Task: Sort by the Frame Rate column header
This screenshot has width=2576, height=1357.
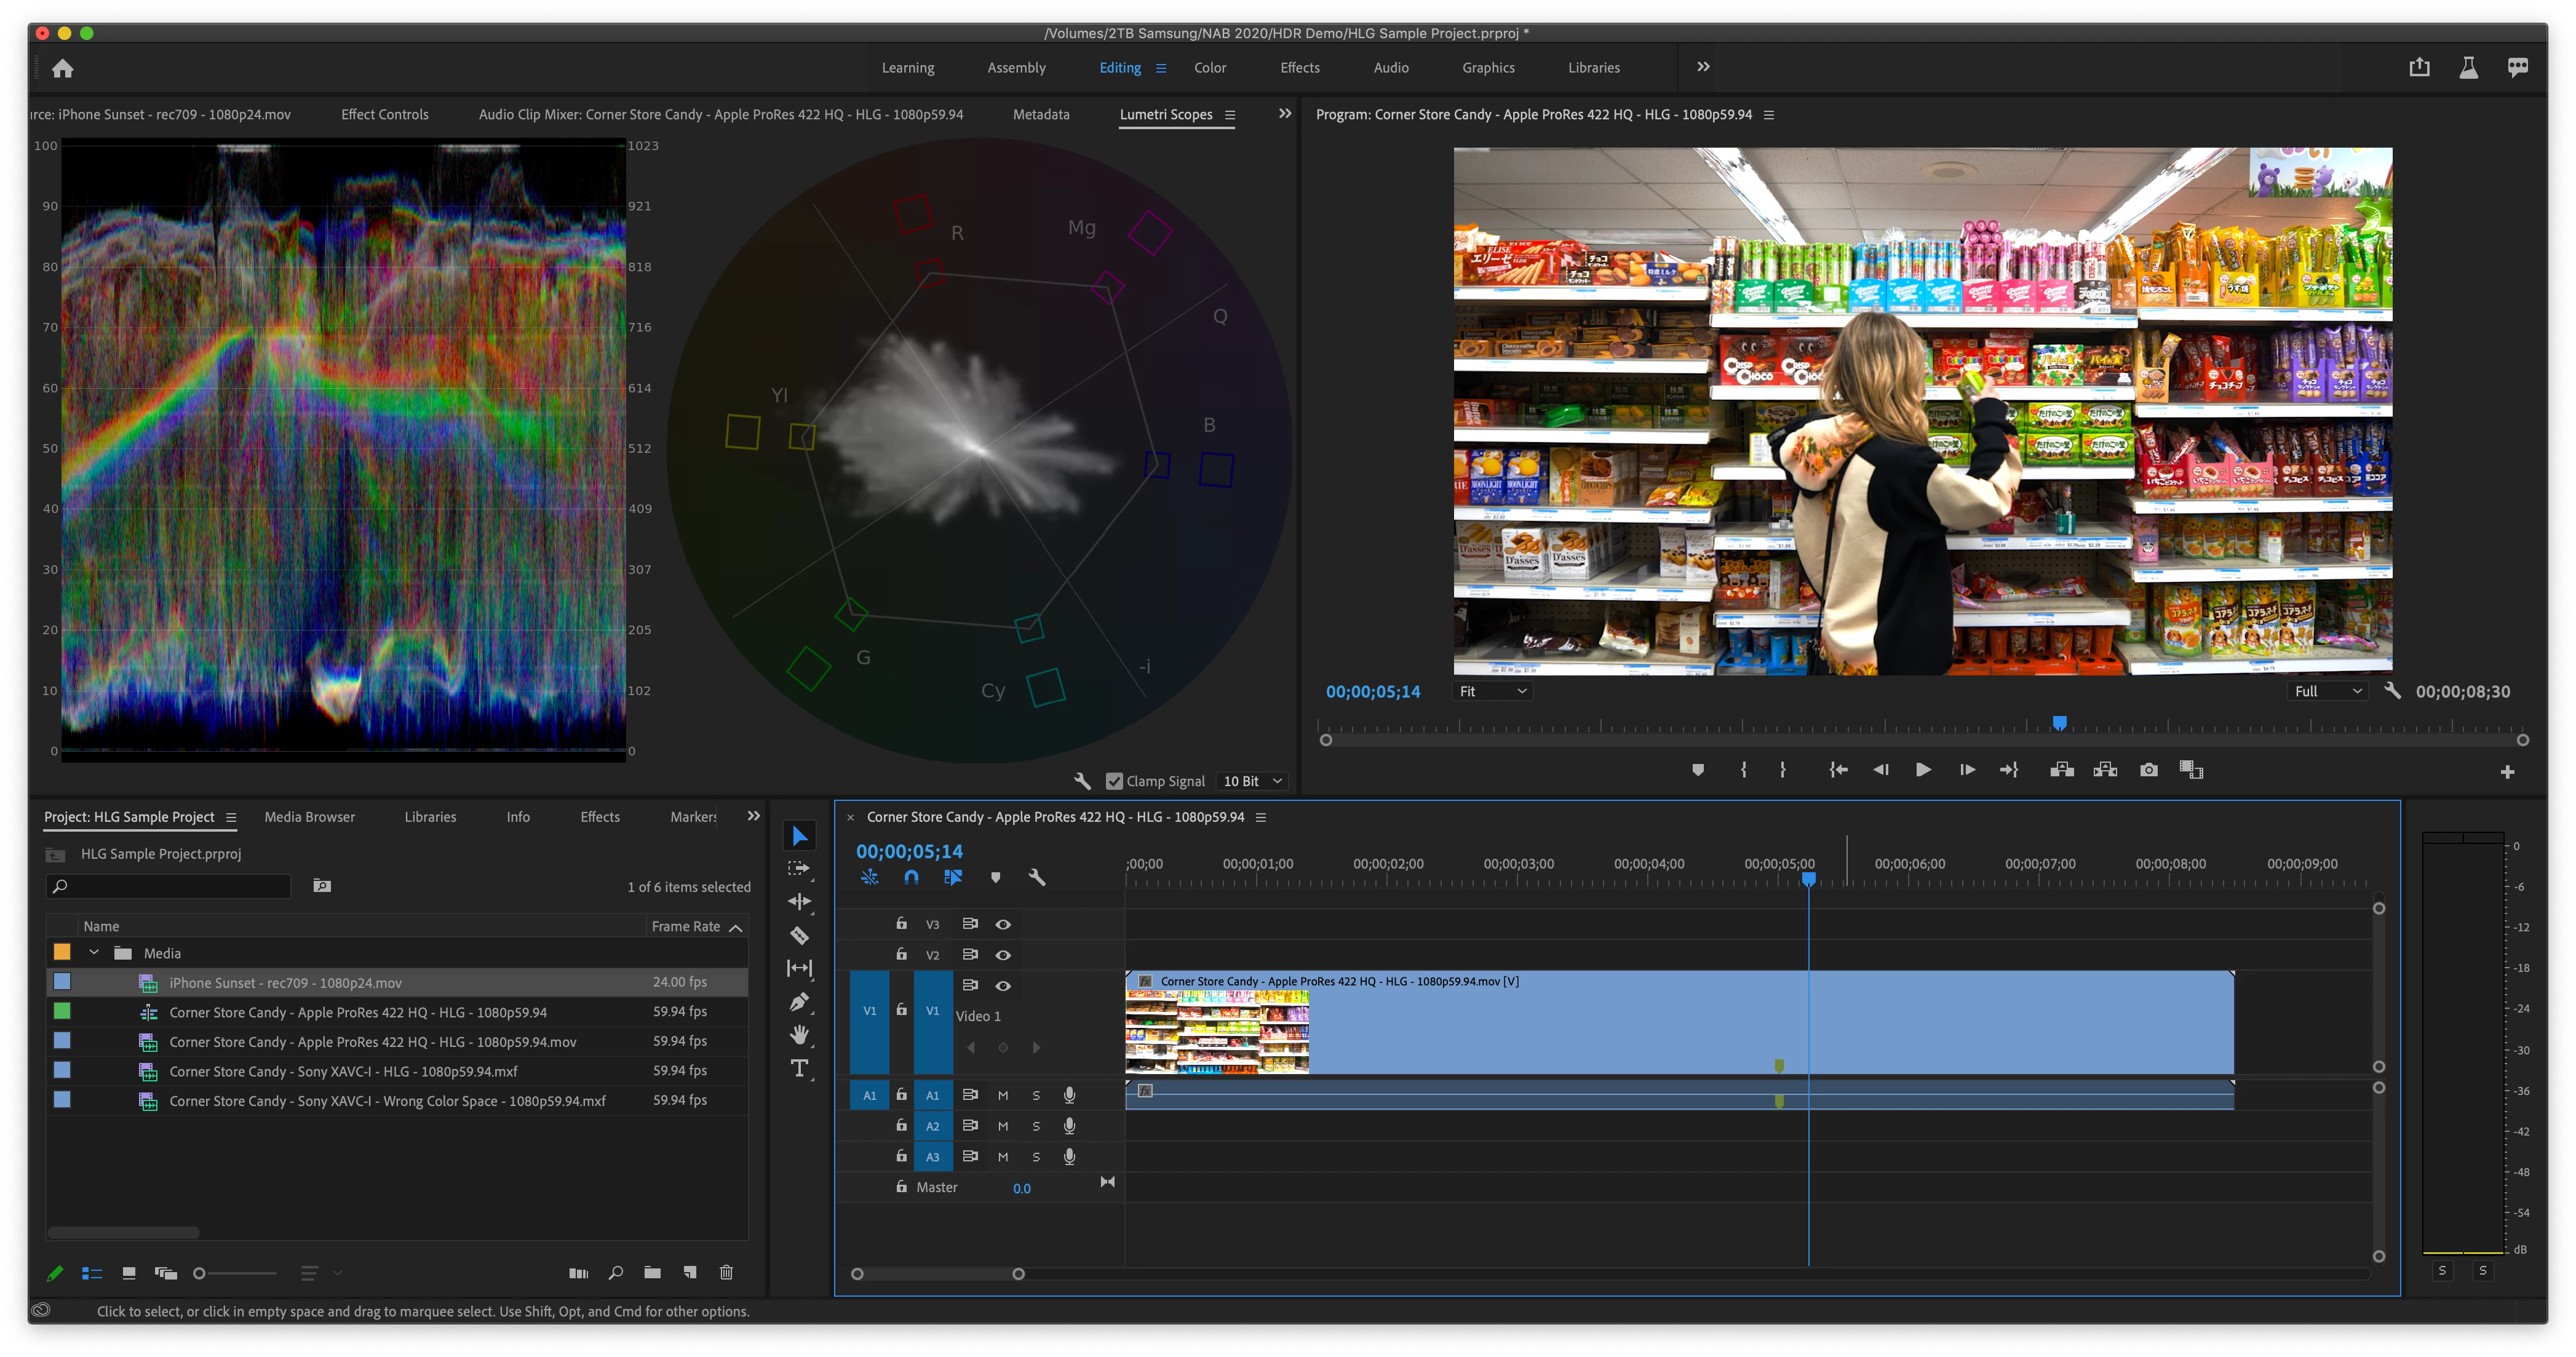Action: pos(686,926)
